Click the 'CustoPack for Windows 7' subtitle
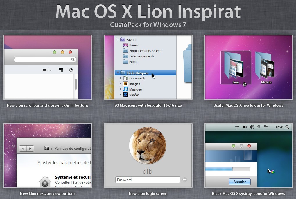 [148, 25]
